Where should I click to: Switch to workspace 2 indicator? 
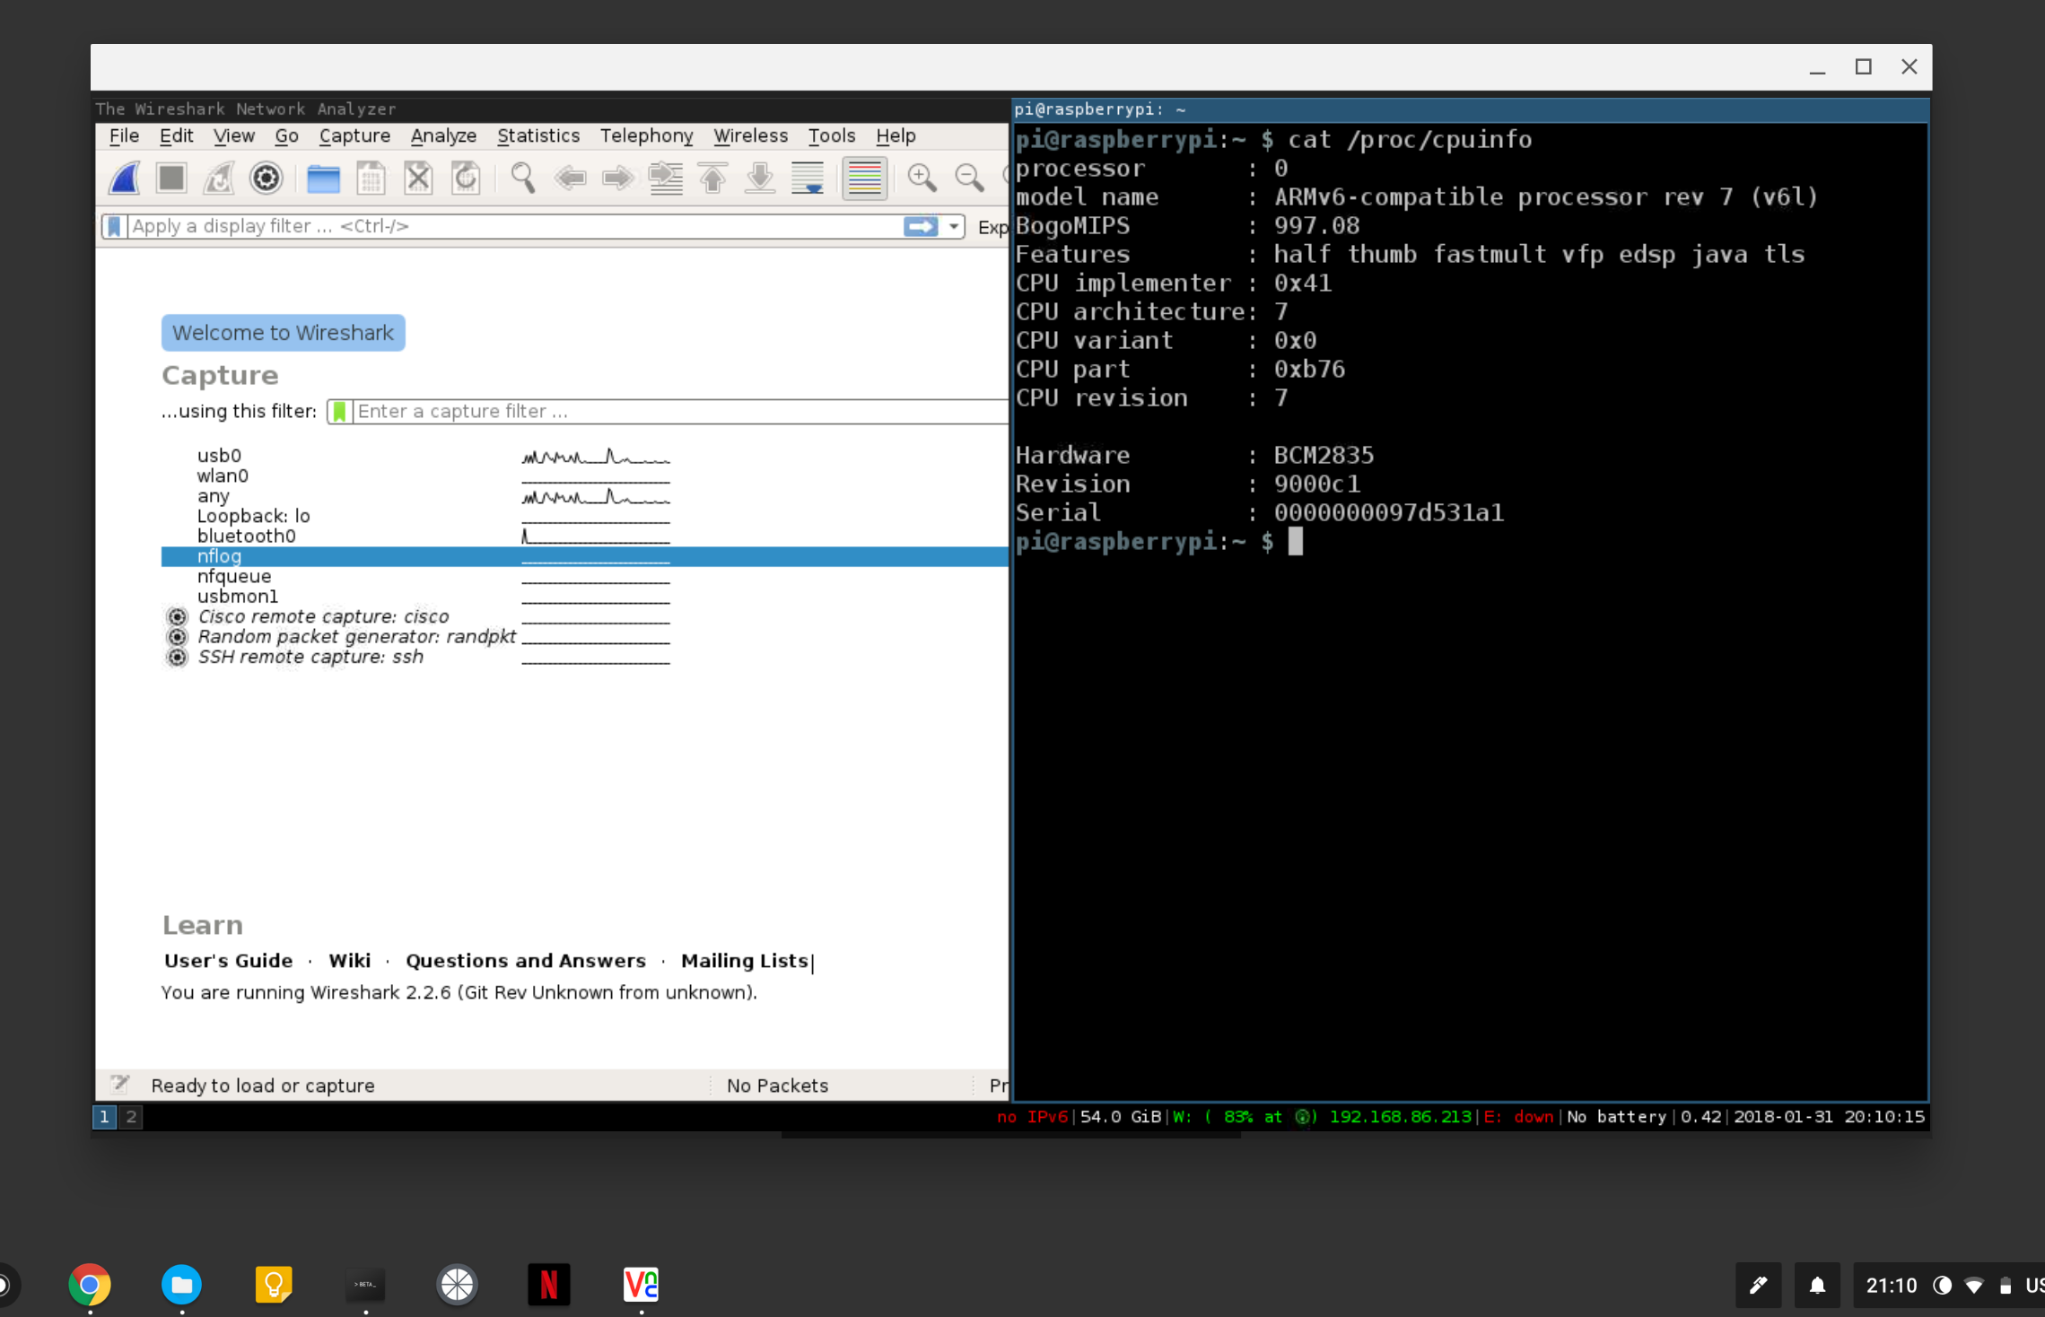click(x=131, y=1116)
